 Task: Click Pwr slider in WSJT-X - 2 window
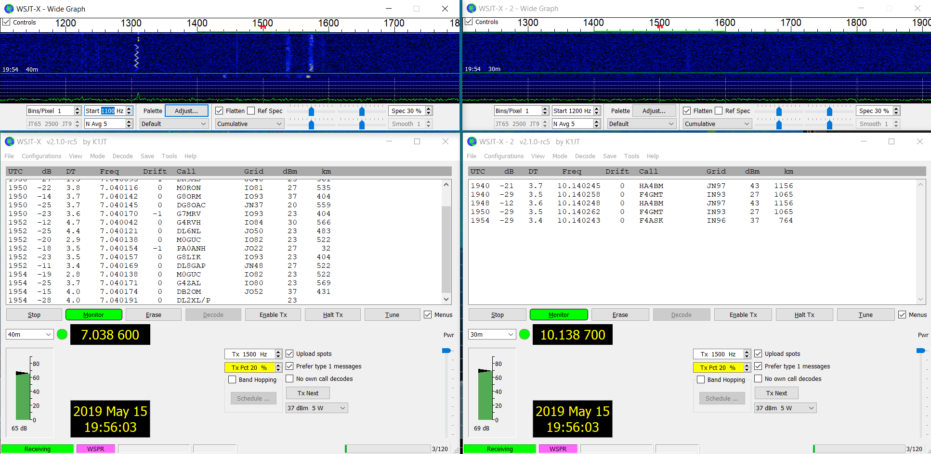point(921,351)
